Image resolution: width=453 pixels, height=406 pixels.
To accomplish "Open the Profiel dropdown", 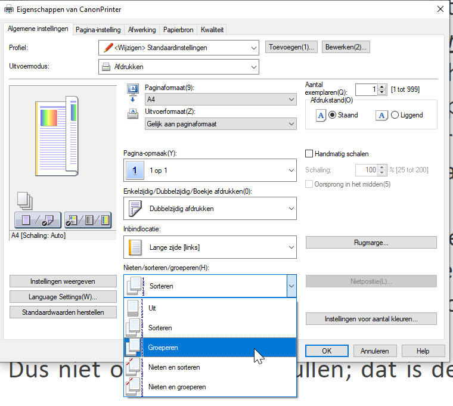I will [x=178, y=47].
